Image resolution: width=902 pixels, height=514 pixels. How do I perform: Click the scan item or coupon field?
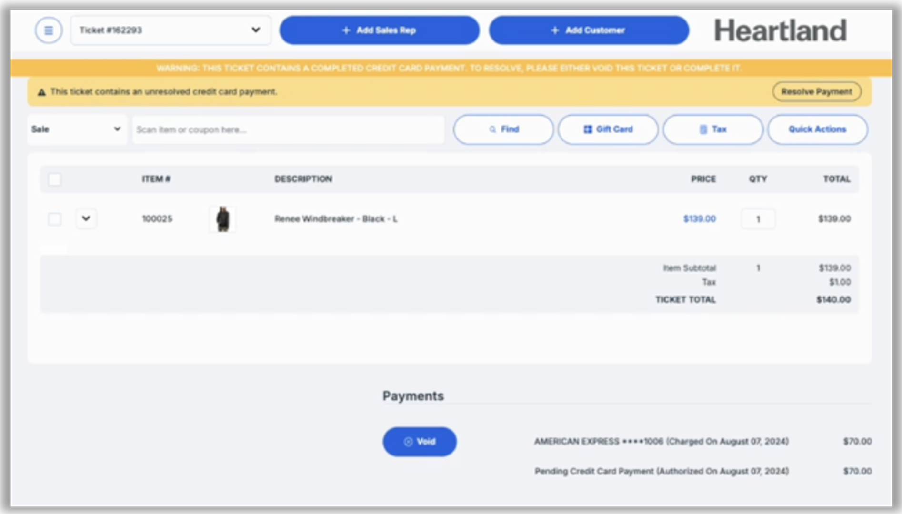[288, 129]
